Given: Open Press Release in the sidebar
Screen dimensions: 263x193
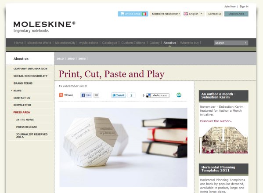Looking at the screenshot, I should (x=26, y=127).
